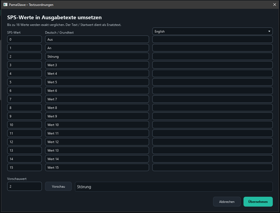Screen dimensions: 280x213
Task: Select the Grundtext field 'Wert 9'
Action: tap(97, 116)
